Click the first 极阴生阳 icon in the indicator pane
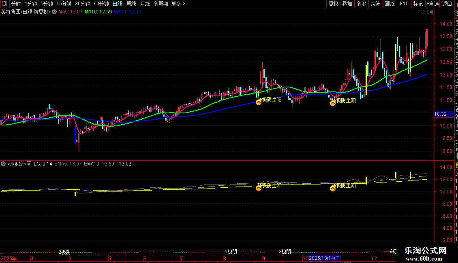The image size is (458, 263). (259, 188)
